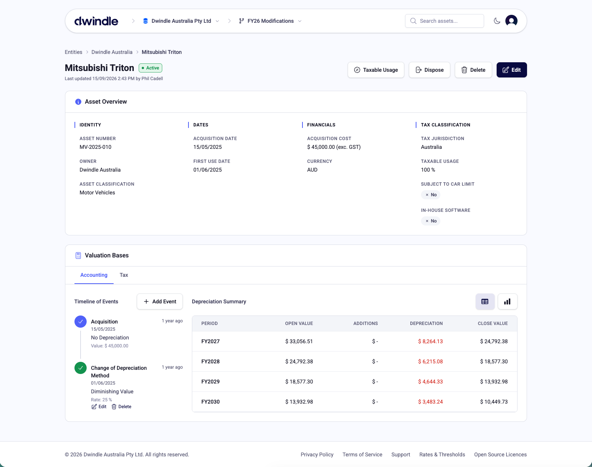
Task: Click the CLOSE VALUE column header
Action: pyautogui.click(x=493, y=323)
